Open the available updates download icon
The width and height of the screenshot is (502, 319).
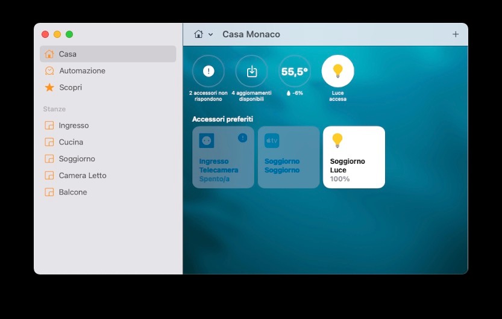click(x=252, y=72)
